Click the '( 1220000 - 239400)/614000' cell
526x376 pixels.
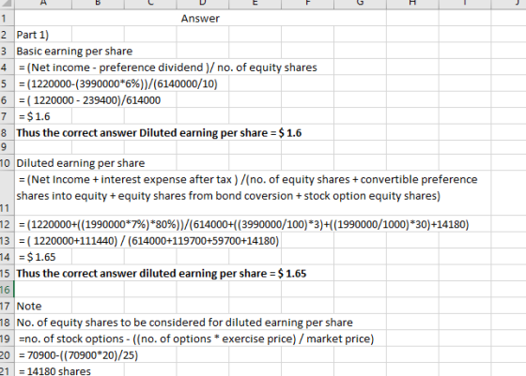89,99
